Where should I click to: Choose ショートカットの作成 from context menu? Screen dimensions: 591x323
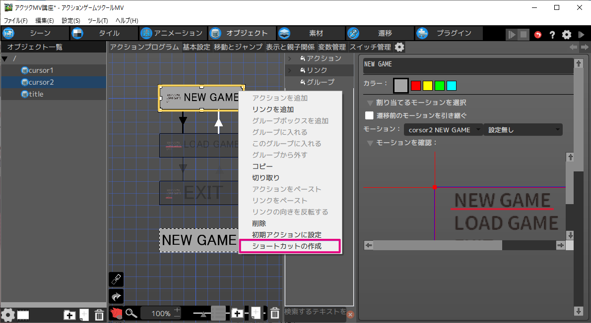290,246
